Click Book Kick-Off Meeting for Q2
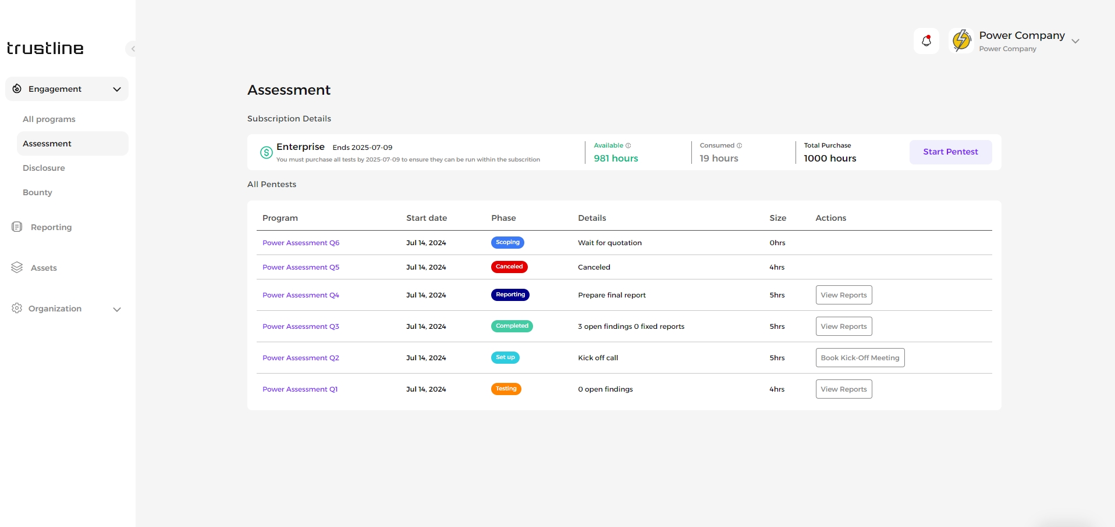The width and height of the screenshot is (1115, 527). tap(860, 358)
